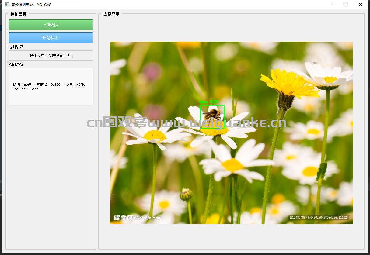Screen dimensions: 370x255
Task: Close the bee detection system window
Action: (361, 5)
